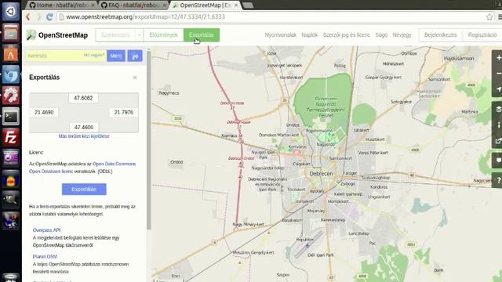Viewport: 502px width, 282px height.
Task: Click the OpenStreetMap magnifier logo
Action: pyautogui.click(x=31, y=34)
